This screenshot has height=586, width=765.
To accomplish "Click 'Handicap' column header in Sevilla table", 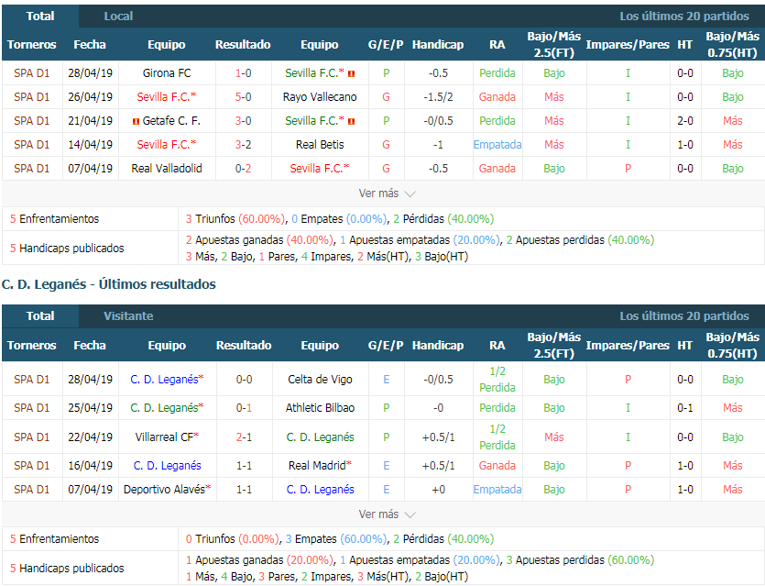I will 438,44.
